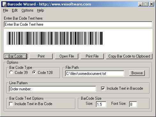
Task: Click Copy Bar Code to Clipboard button
Action: (129, 56)
